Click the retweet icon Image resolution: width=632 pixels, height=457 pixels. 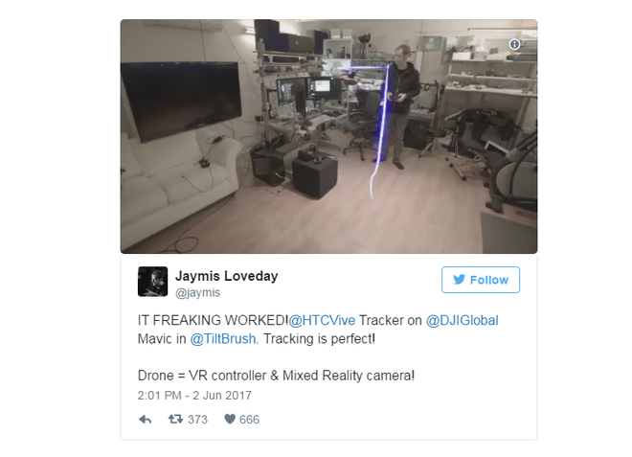pos(175,419)
